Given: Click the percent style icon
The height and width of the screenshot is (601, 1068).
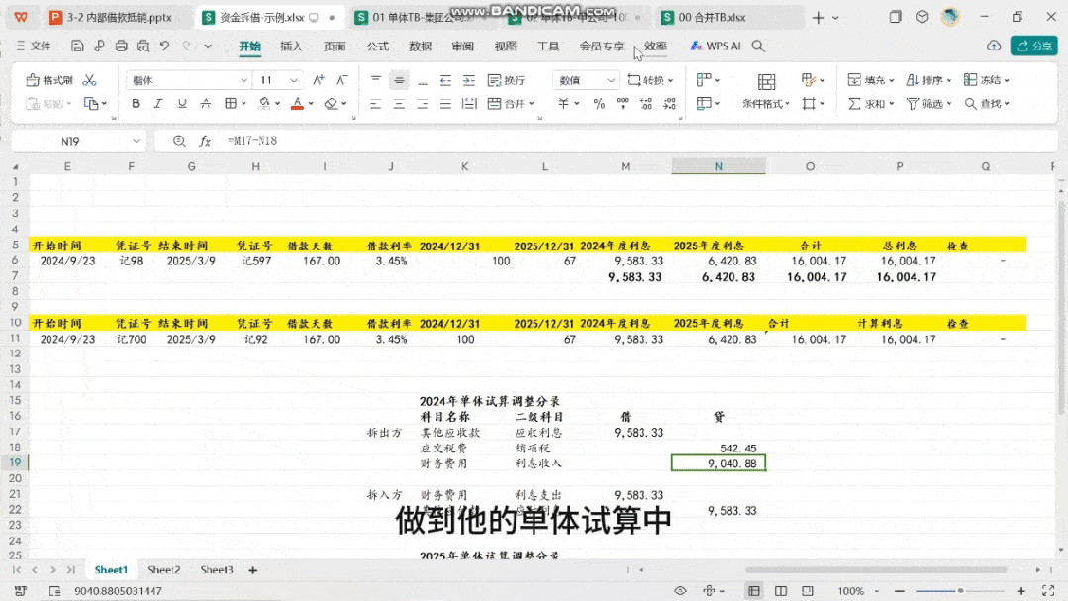Looking at the screenshot, I should point(599,104).
